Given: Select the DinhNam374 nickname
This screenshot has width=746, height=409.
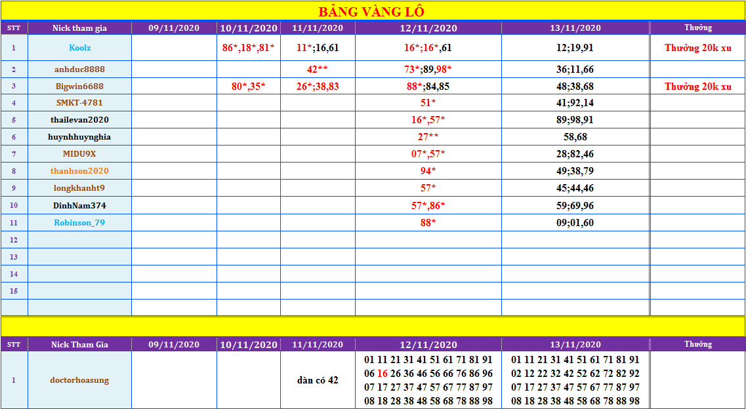Looking at the screenshot, I should coord(79,205).
